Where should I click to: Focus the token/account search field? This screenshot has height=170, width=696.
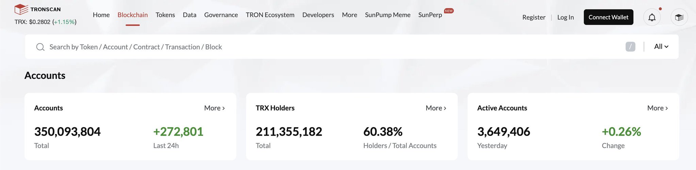[306, 47]
